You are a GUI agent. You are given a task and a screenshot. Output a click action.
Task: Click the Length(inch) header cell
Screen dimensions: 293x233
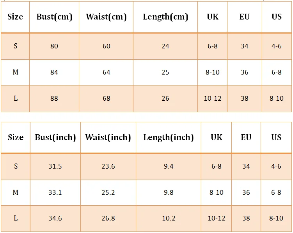(x=169, y=137)
